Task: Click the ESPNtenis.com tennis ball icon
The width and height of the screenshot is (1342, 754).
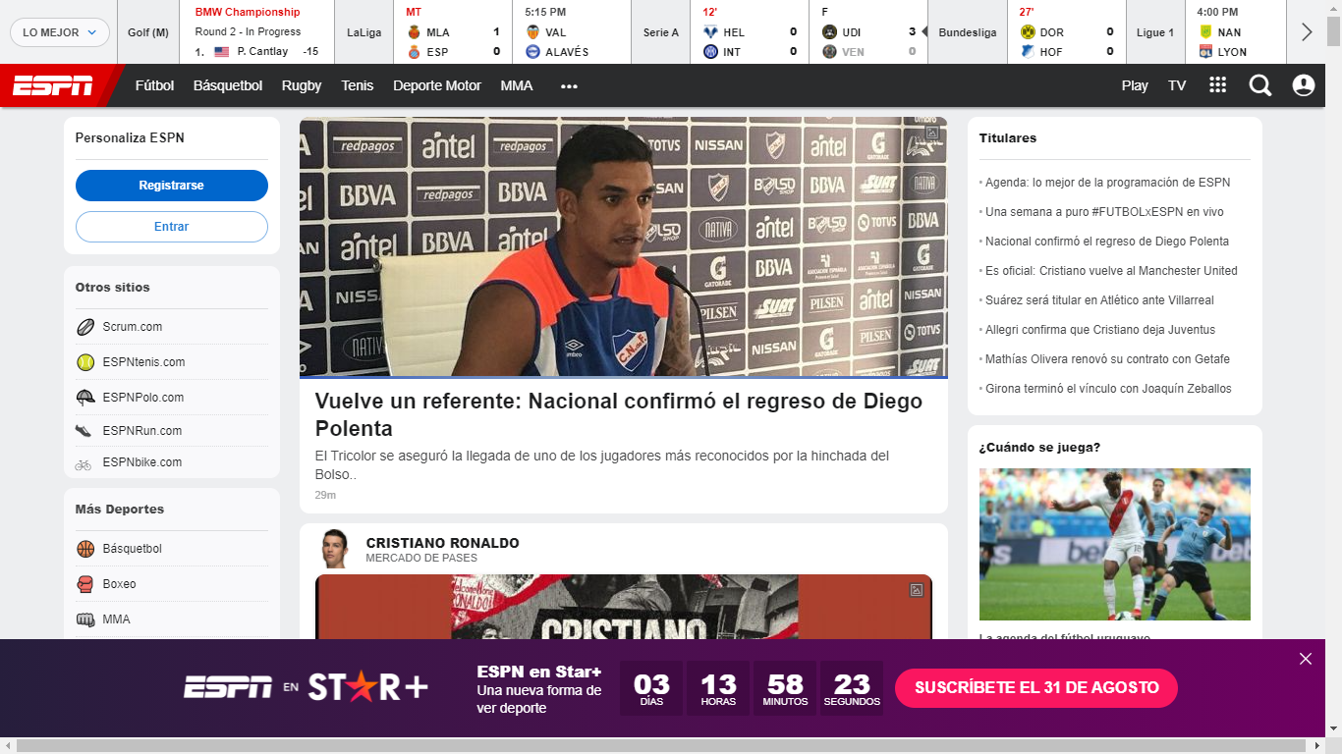Action: click(x=85, y=362)
